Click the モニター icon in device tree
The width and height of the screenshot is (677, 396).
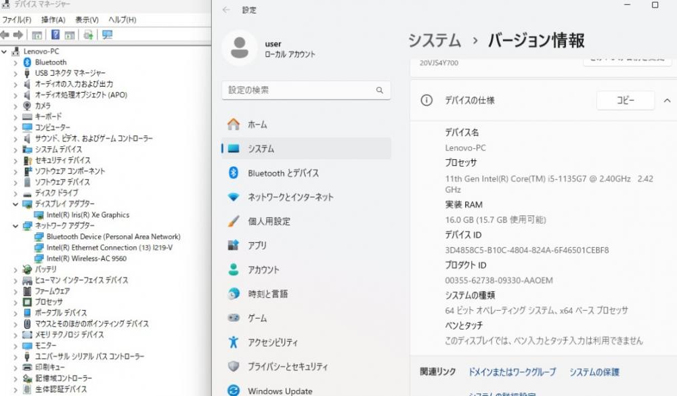click(x=27, y=345)
